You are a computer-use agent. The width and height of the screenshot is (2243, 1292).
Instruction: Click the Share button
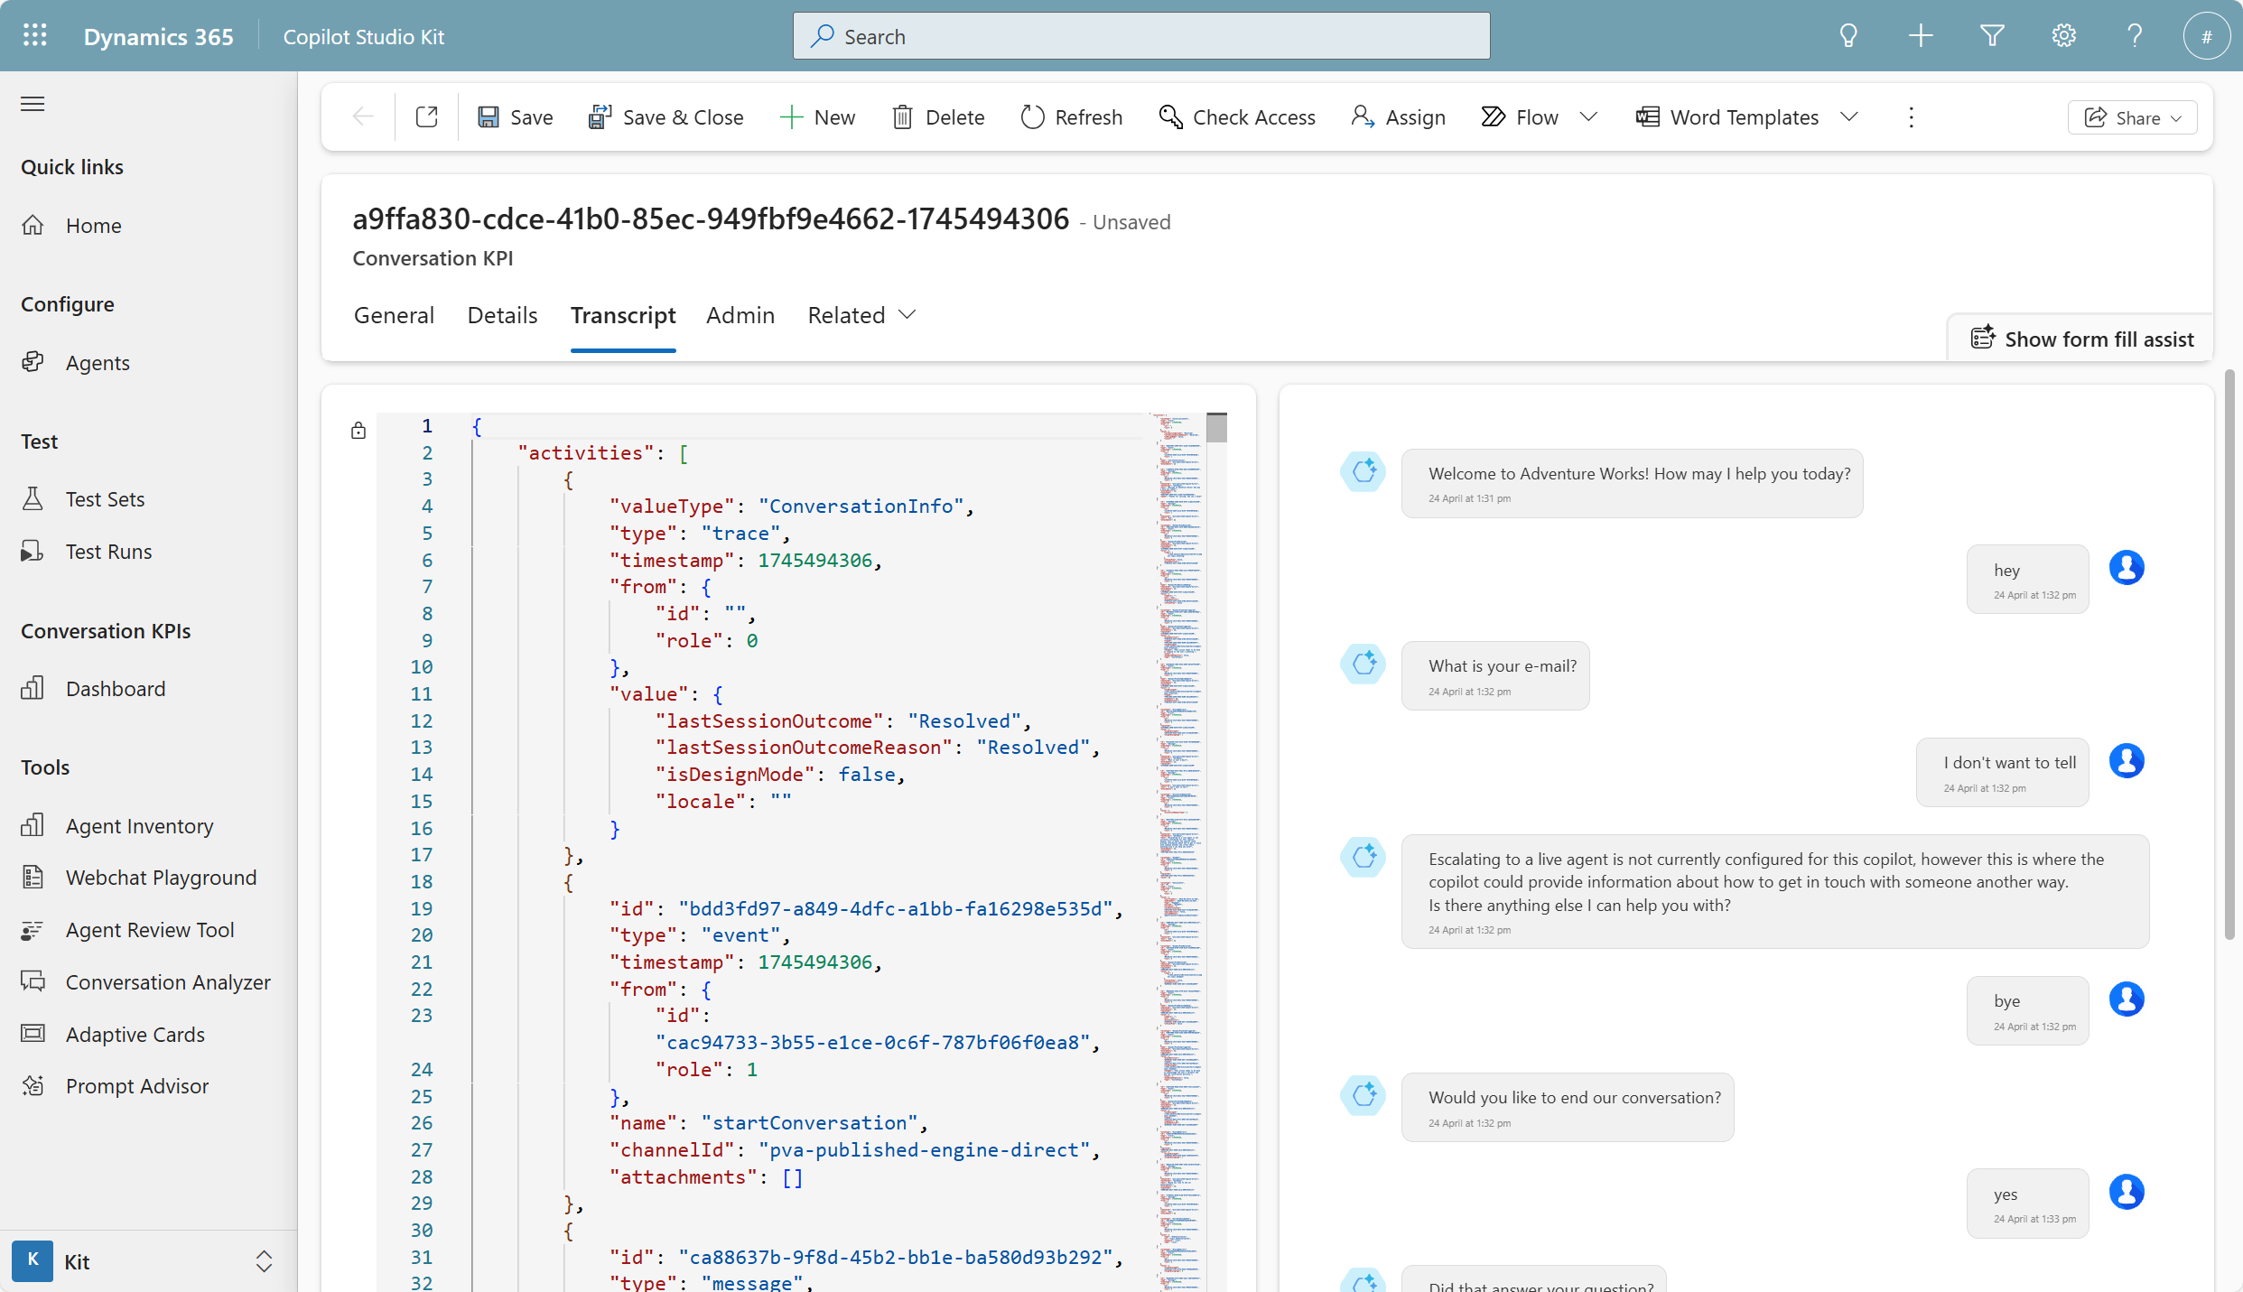[2132, 118]
